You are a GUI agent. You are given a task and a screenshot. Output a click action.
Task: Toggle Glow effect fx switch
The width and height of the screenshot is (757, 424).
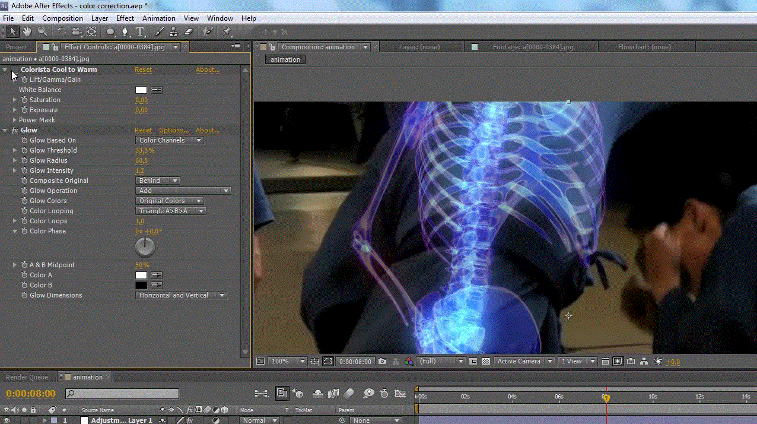coord(15,130)
